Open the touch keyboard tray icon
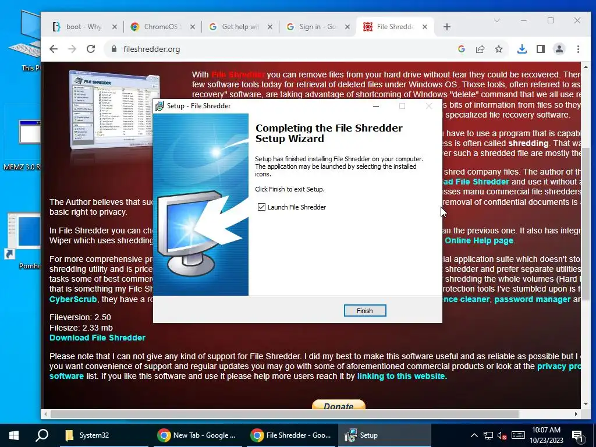Image resolution: width=596 pixels, height=447 pixels. pyautogui.click(x=518, y=435)
